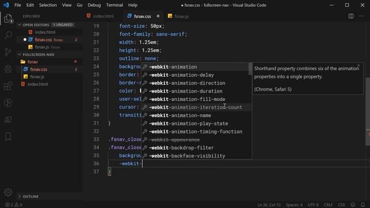The height and width of the screenshot is (208, 370).
Task: Open the Go menu
Action: (x=80, y=5)
